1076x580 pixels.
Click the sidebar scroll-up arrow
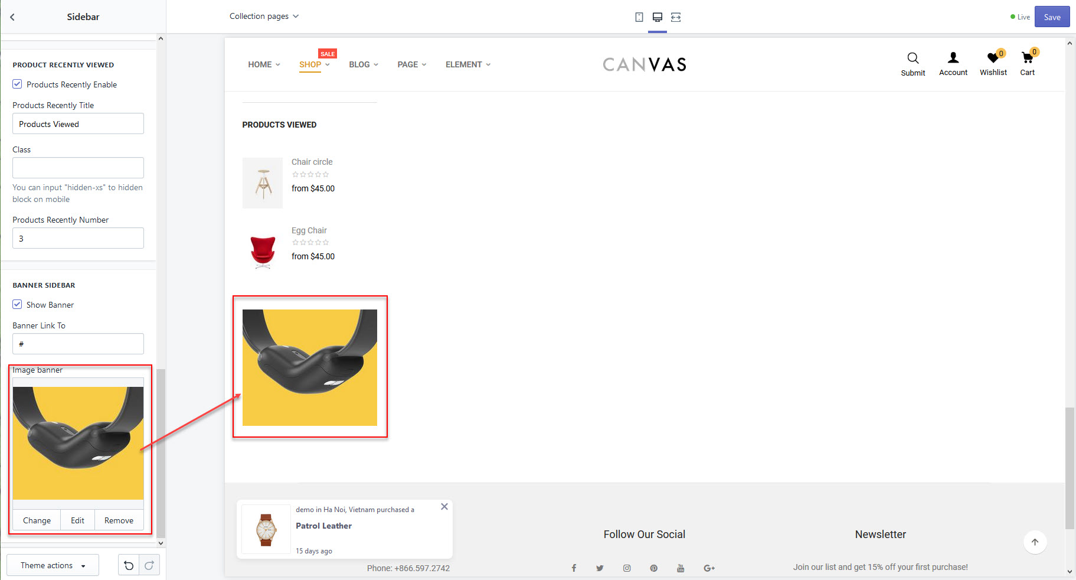click(x=161, y=38)
